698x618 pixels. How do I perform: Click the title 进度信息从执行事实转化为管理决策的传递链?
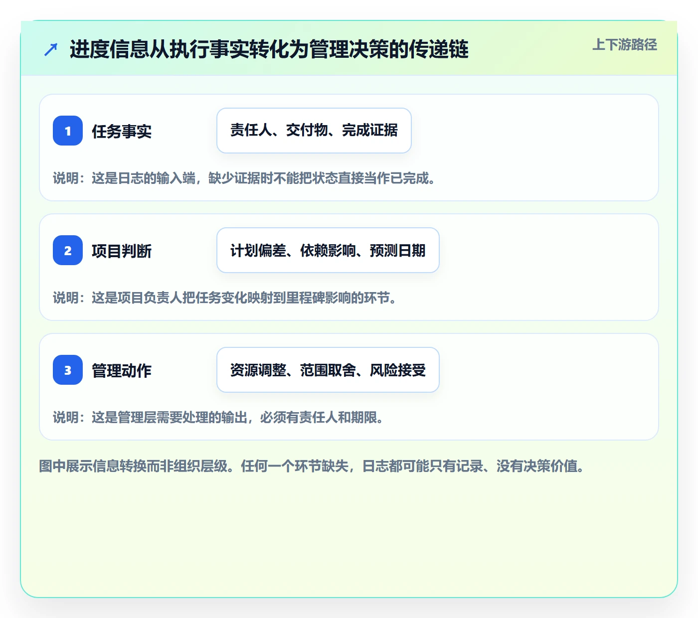pyautogui.click(x=269, y=49)
